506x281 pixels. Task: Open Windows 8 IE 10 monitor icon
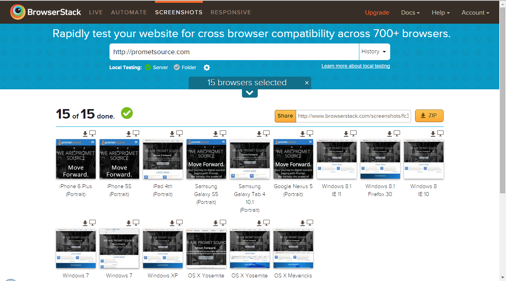pyautogui.click(x=440, y=134)
